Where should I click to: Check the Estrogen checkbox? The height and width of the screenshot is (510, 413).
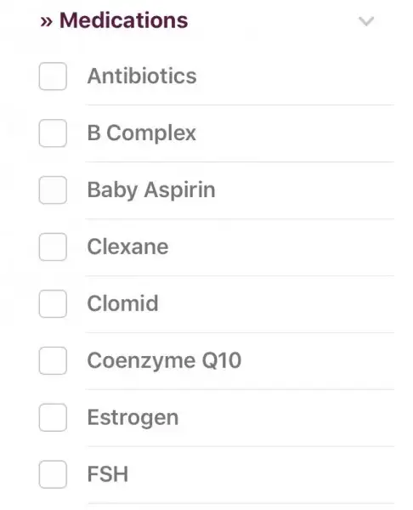(x=53, y=417)
